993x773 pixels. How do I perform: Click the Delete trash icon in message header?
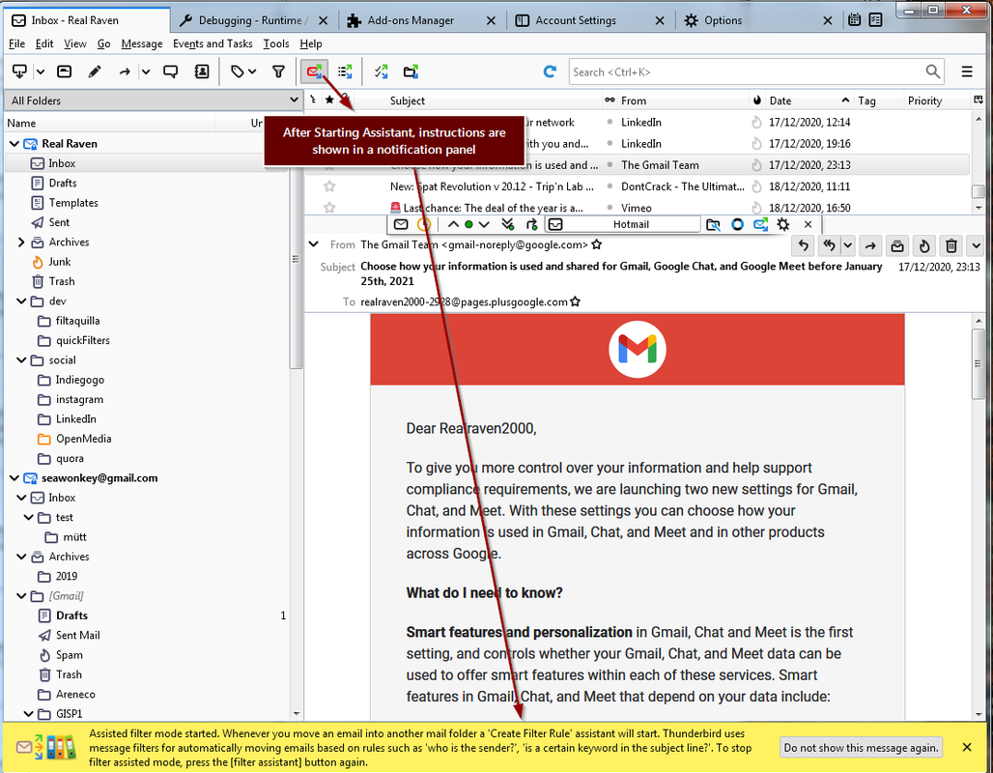951,245
